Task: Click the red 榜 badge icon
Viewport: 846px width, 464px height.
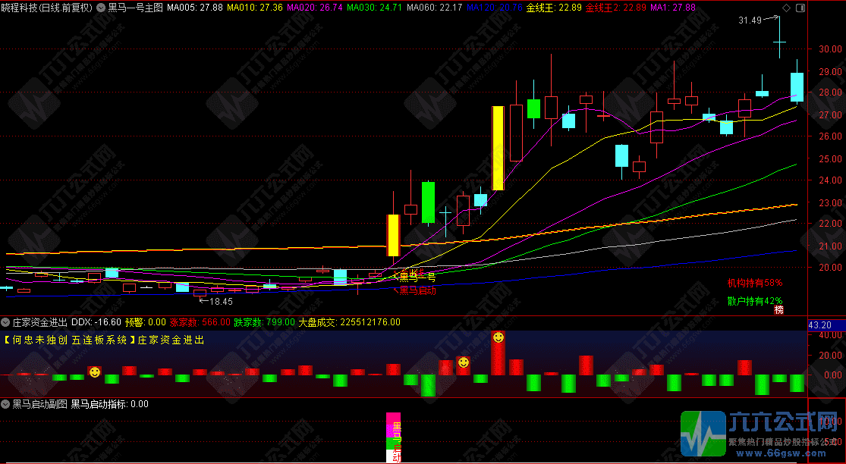Action: [x=778, y=309]
